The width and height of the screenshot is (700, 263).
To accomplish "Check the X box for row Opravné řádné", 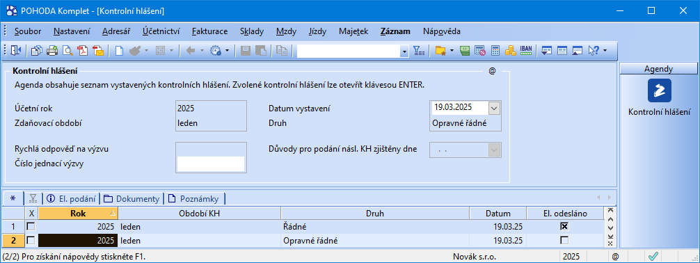I will (31, 240).
